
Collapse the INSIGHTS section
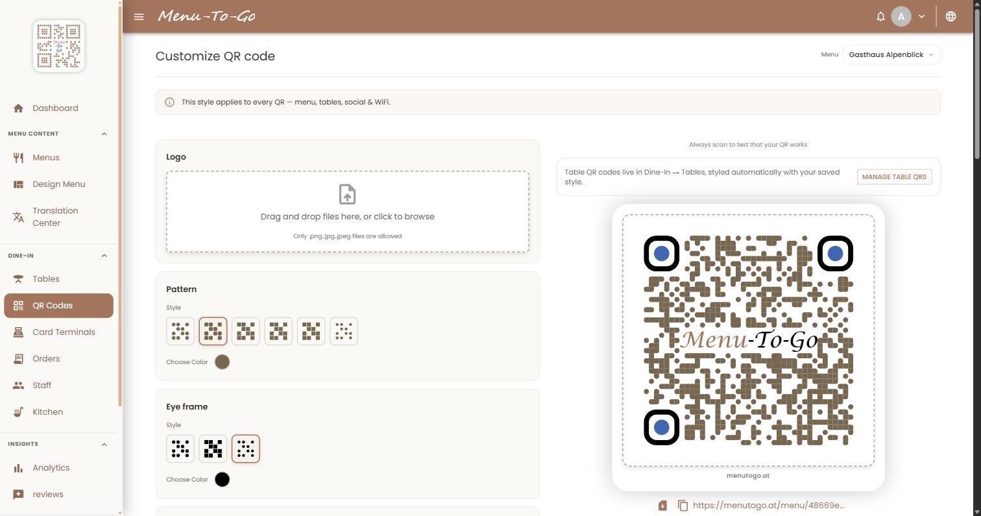104,445
